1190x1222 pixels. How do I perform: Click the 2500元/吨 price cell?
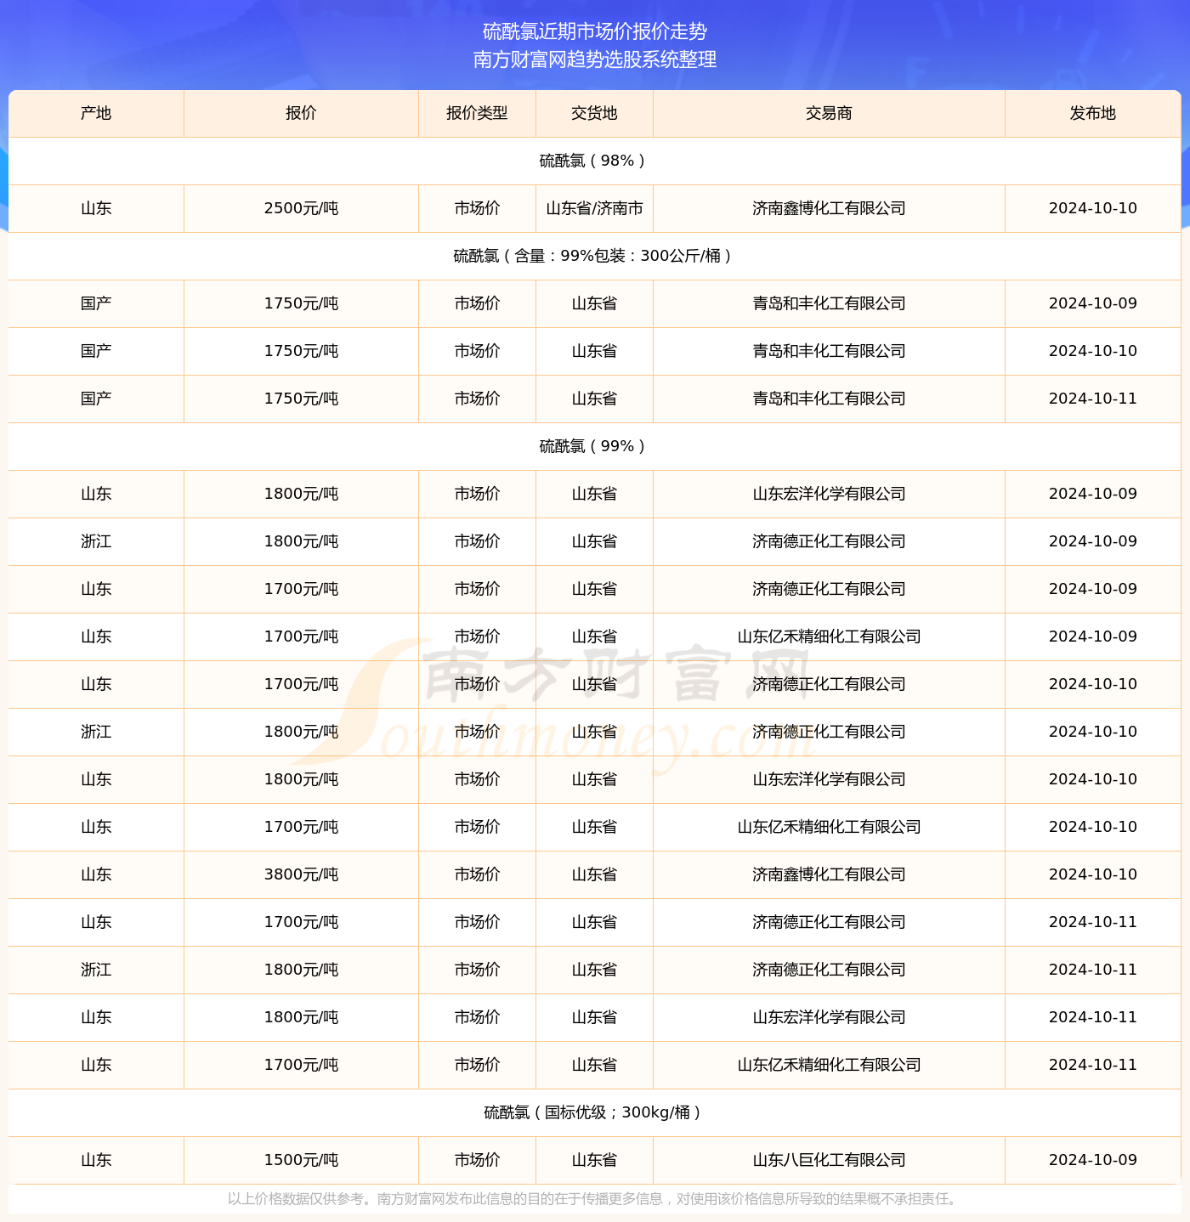[301, 208]
